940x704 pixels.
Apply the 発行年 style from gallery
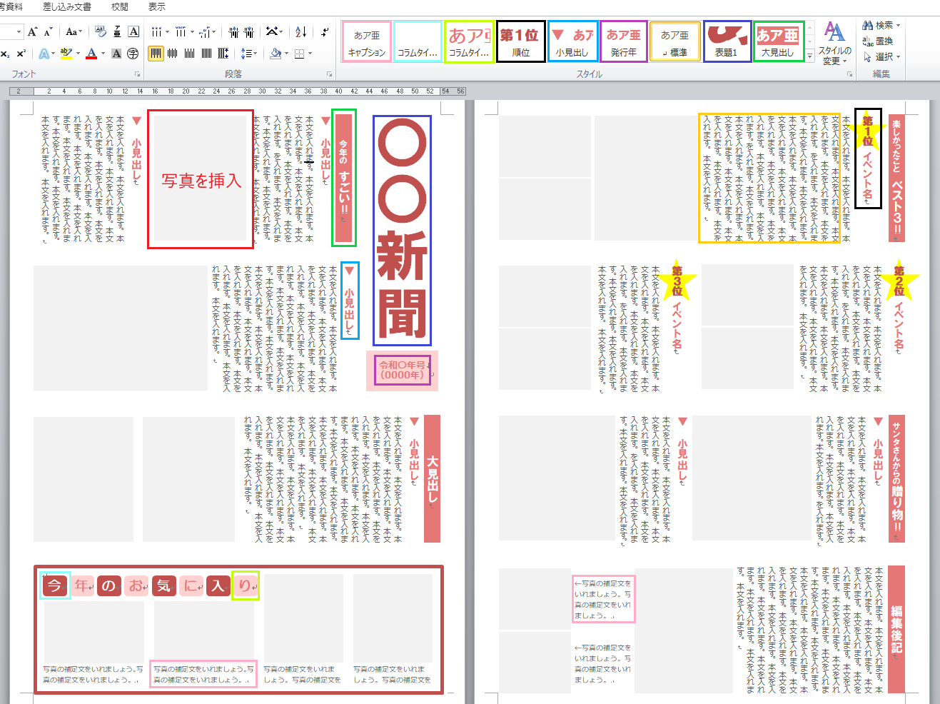(624, 42)
